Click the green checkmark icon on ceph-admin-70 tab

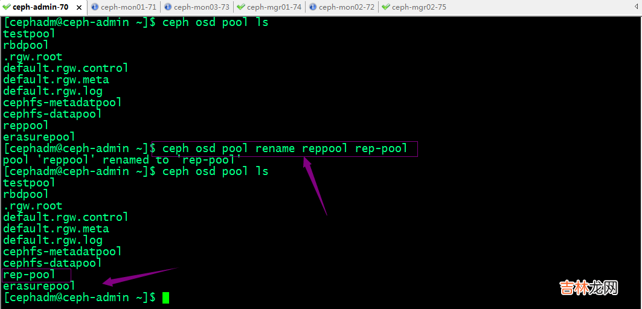coord(7,7)
